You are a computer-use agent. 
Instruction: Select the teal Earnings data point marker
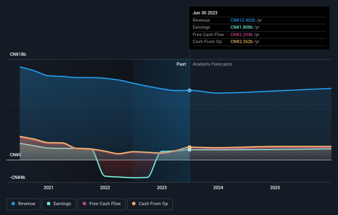coord(189,150)
